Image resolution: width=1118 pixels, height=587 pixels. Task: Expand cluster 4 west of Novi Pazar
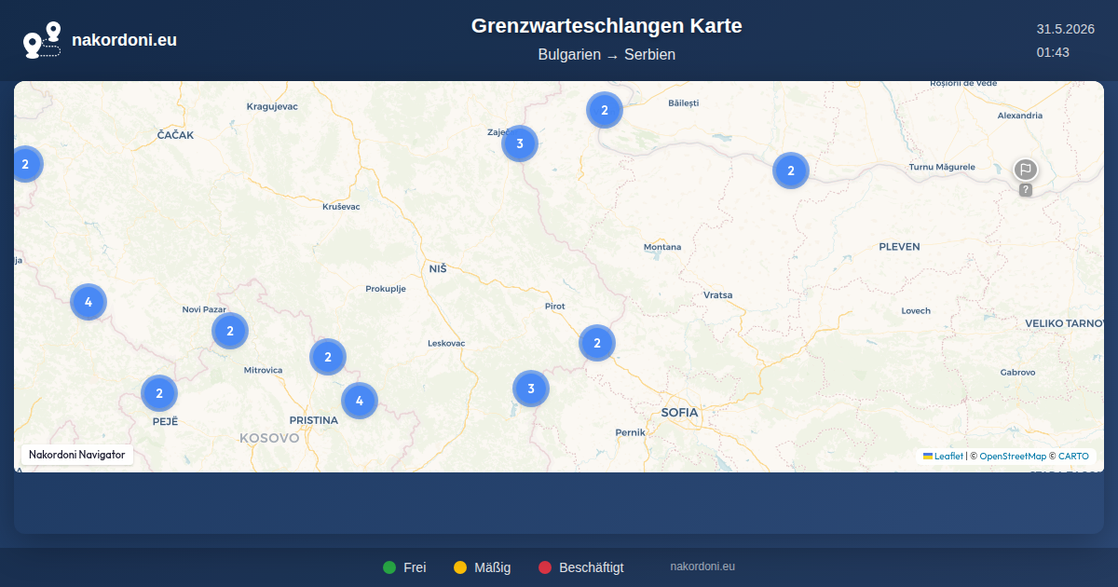[x=89, y=302]
